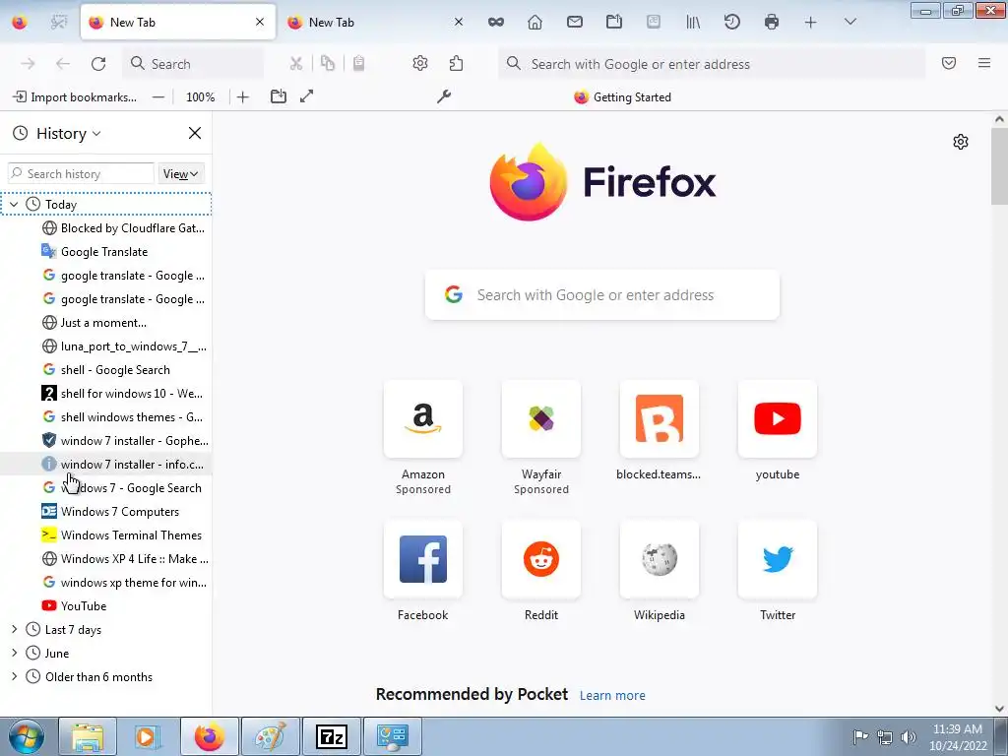Click the Cut scissors icon

pyautogui.click(x=295, y=63)
